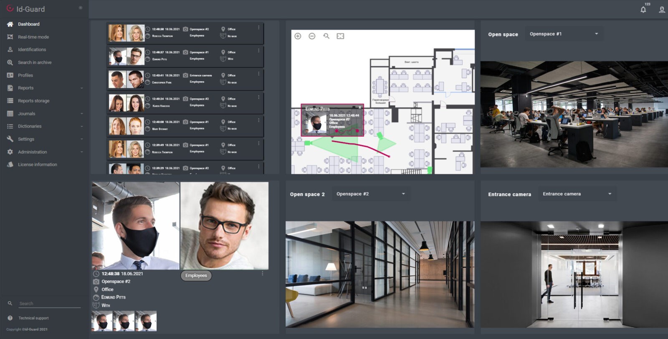Click the Dashboard home icon
Viewport: 668px width, 339px height.
click(10, 24)
